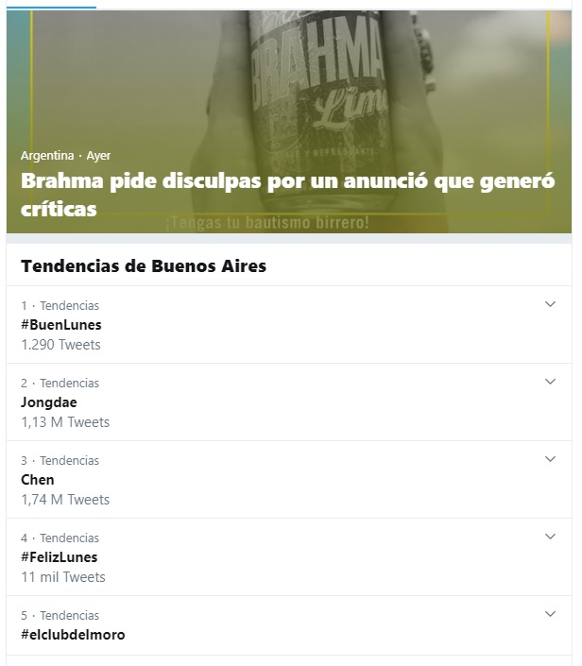582x666 pixels.
Task: Expand options chevron for #FelizLunes
Action: [551, 537]
